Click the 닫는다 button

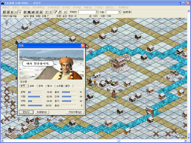pos(26,112)
